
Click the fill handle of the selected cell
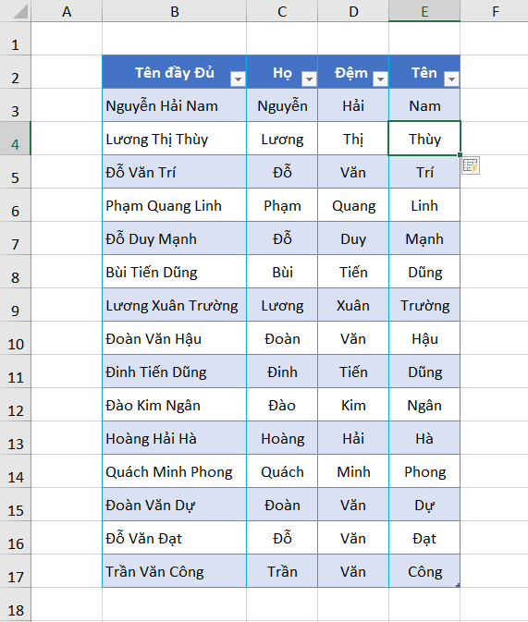pyautogui.click(x=460, y=154)
